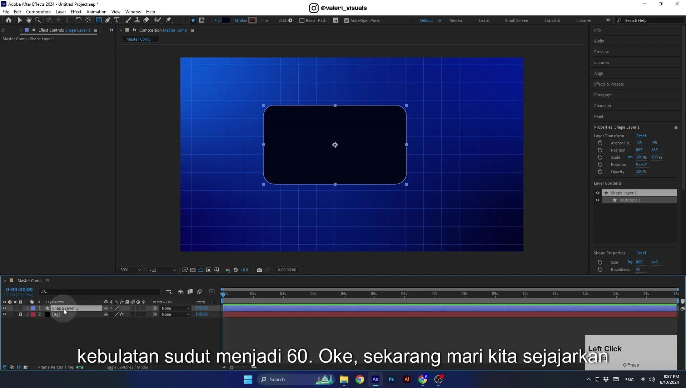
Task: Open the Effects & Presets panel
Action: coord(609,84)
